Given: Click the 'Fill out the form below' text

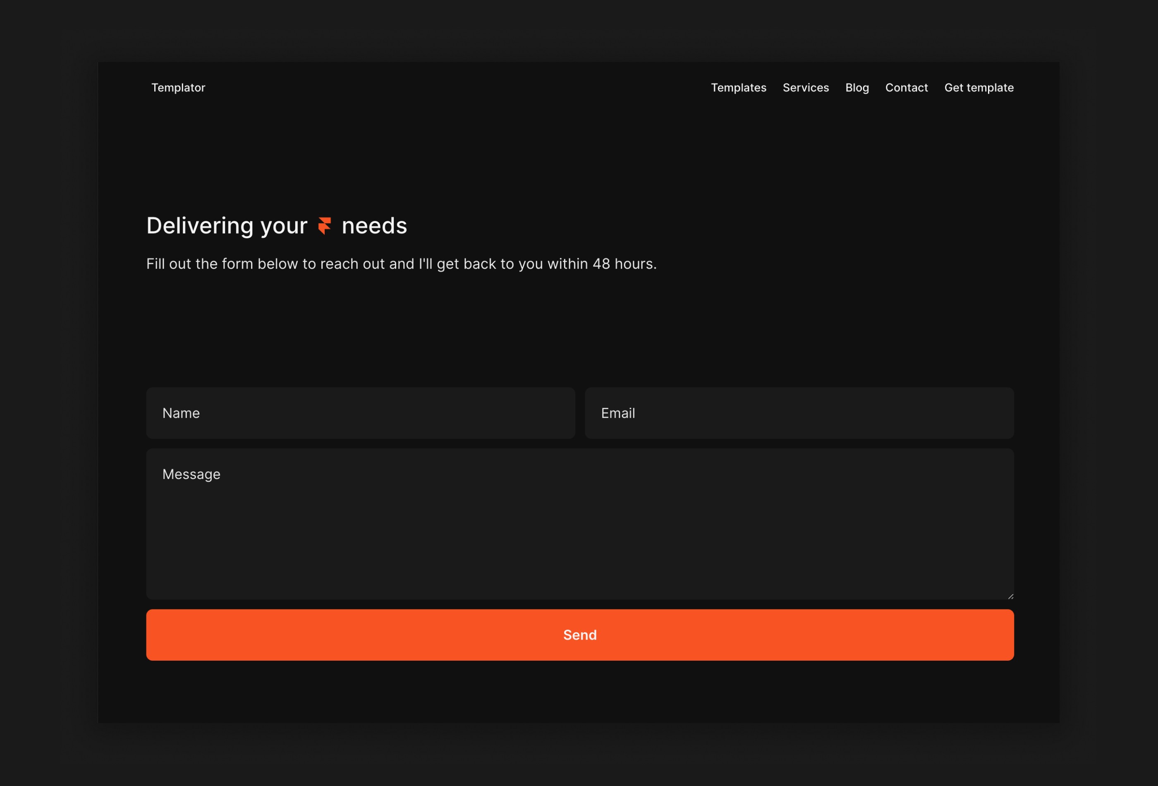Looking at the screenshot, I should (x=401, y=264).
